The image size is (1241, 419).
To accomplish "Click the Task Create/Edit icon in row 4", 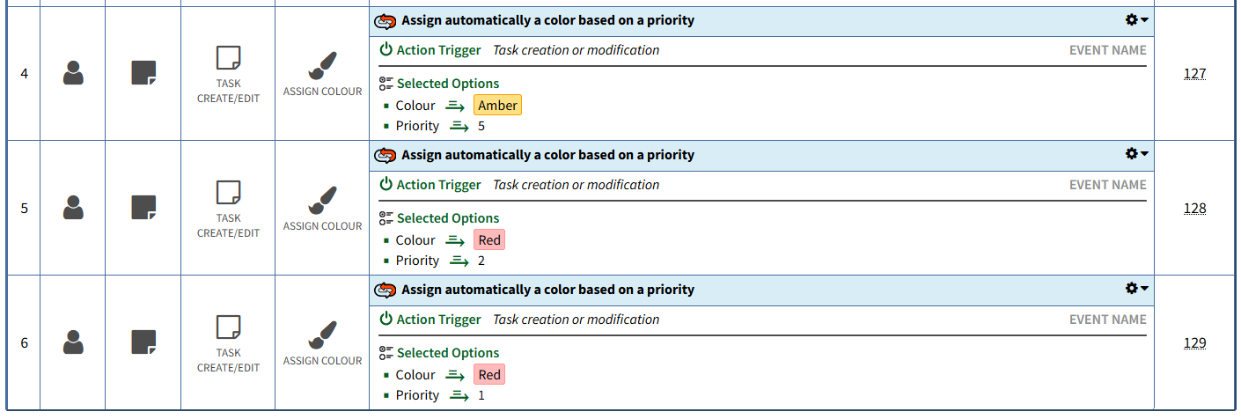I will tap(228, 59).
